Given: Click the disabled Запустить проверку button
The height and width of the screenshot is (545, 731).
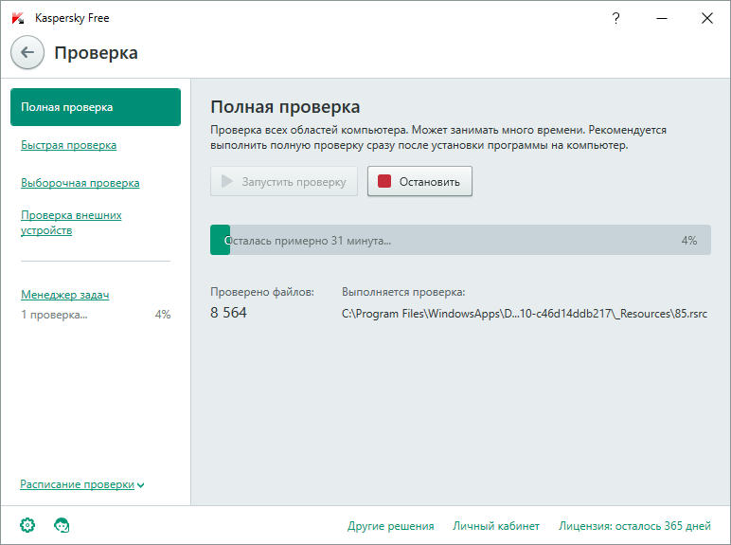Looking at the screenshot, I should point(284,181).
